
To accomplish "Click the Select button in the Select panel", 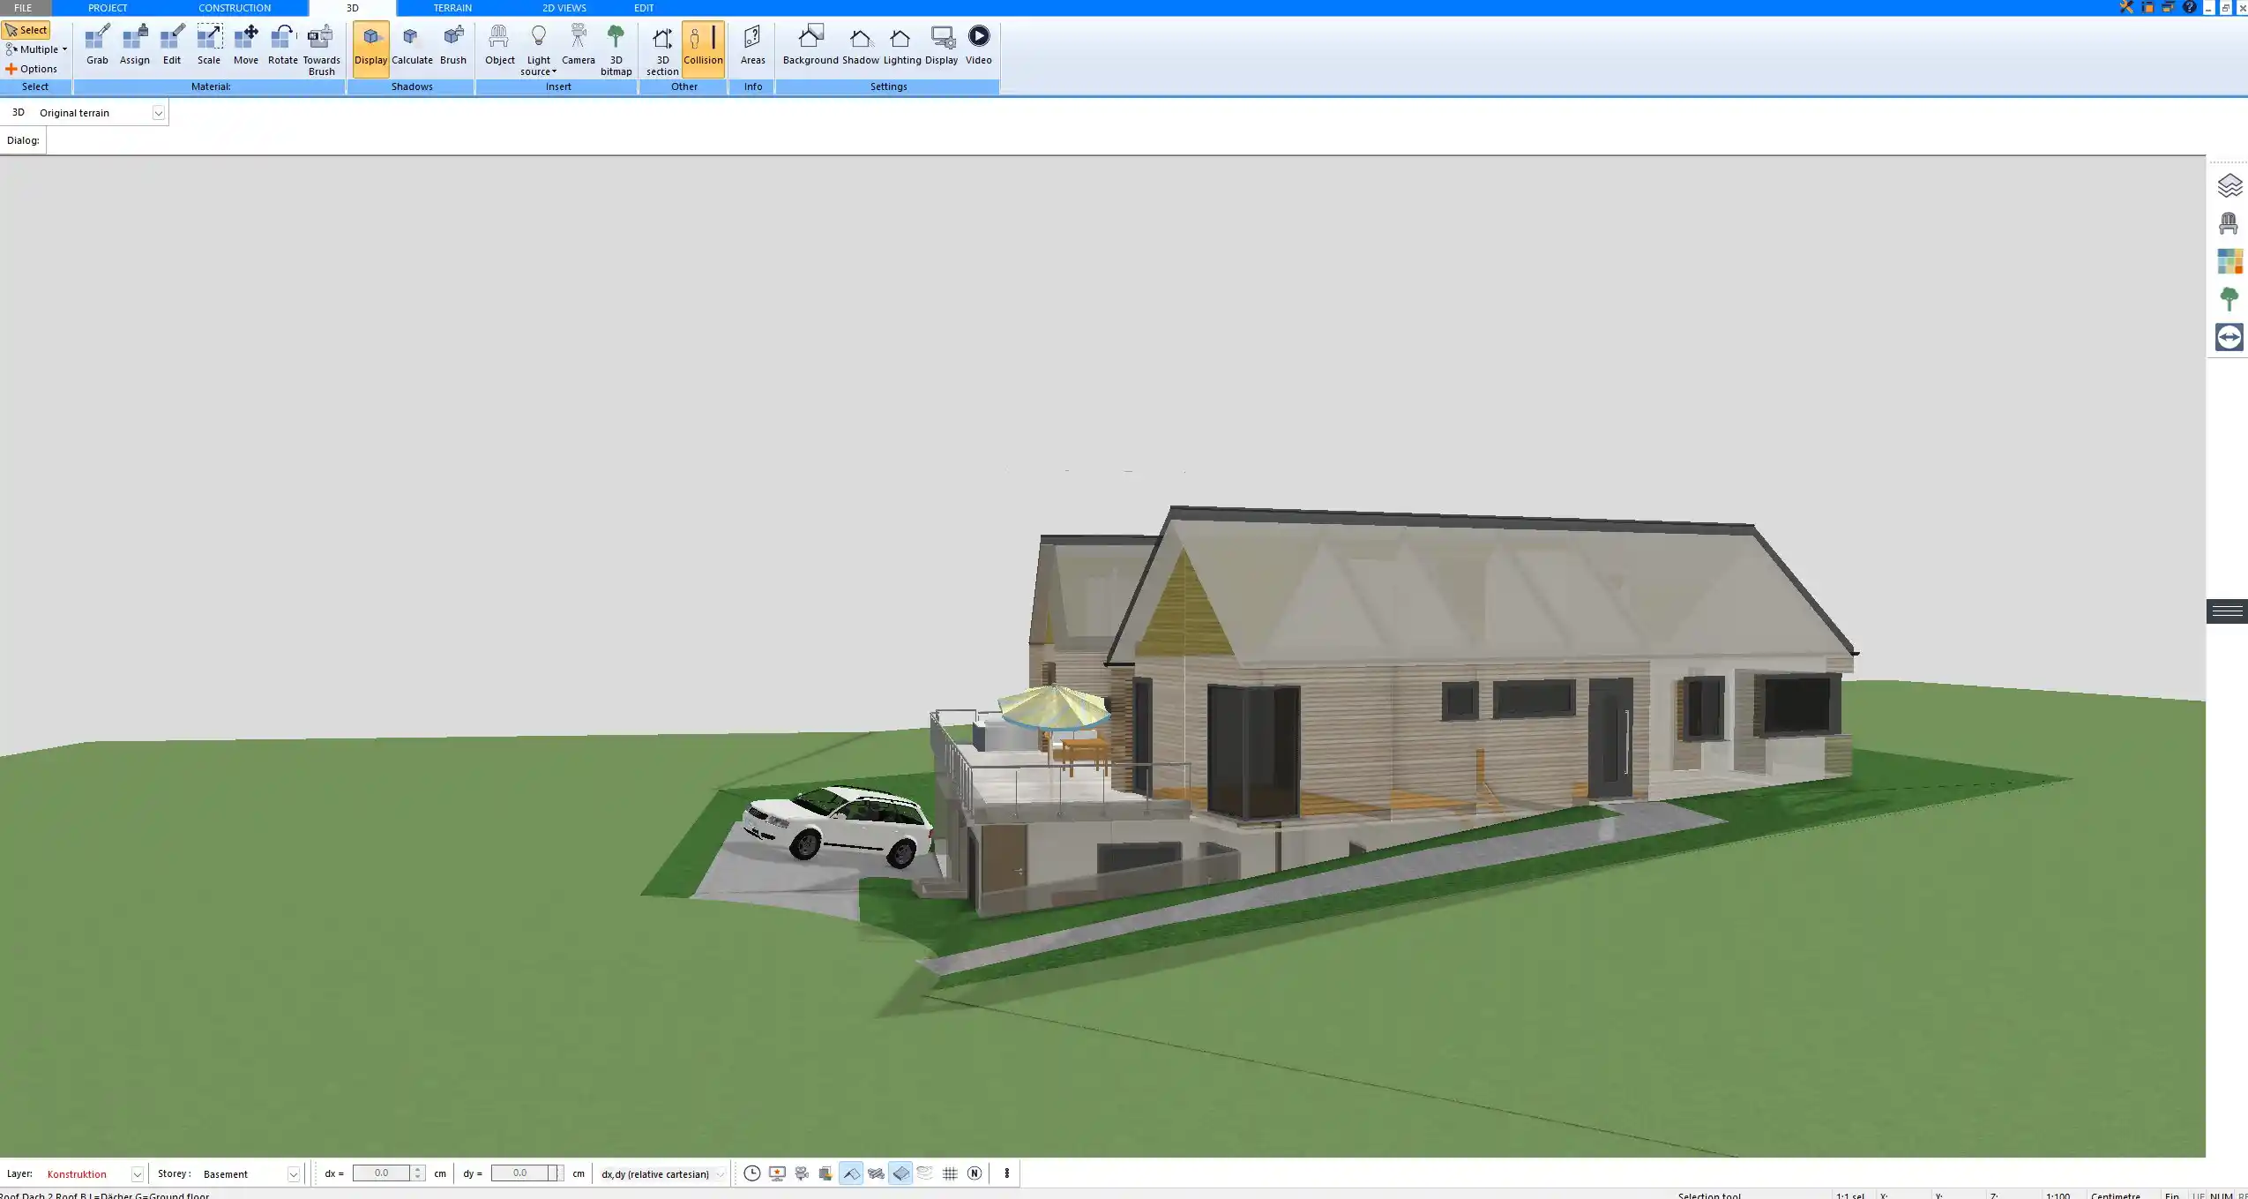I will [27, 29].
